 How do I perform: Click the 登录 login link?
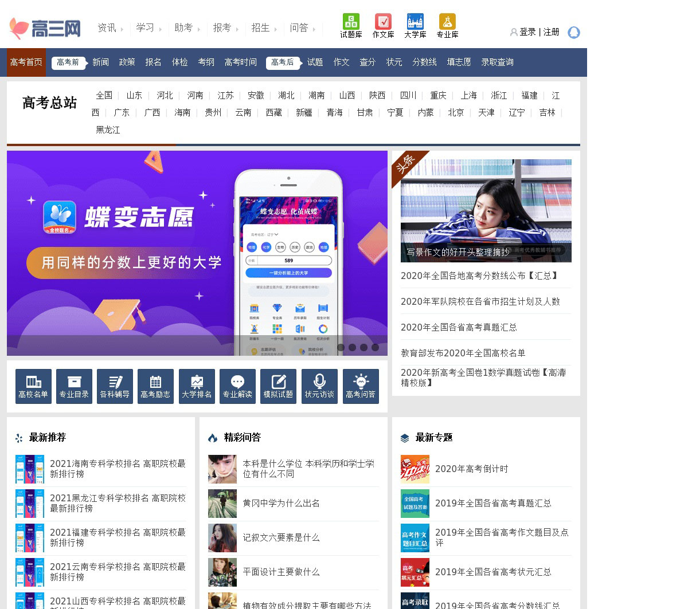[x=527, y=32]
